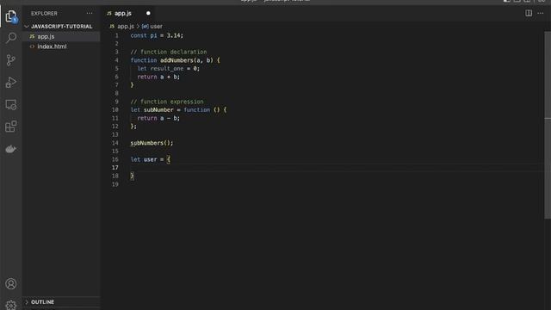
Task: Open the Extensions view
Action: (11, 127)
